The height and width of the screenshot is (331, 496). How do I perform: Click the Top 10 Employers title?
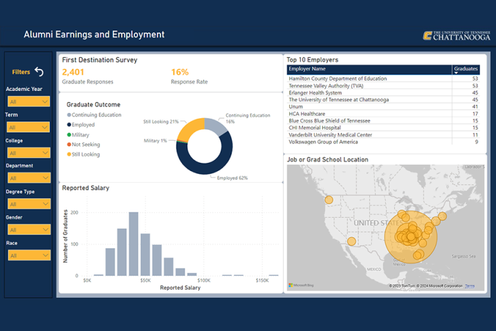[x=312, y=60]
